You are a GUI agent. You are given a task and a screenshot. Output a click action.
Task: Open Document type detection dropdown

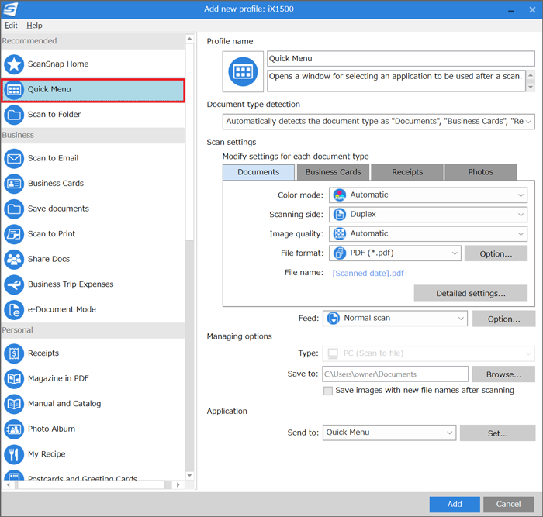[379, 122]
